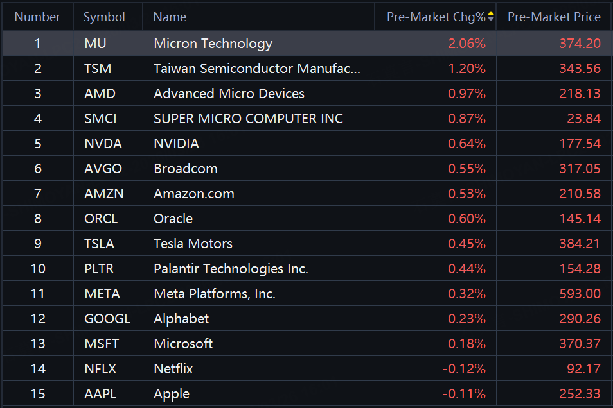Open the NVDA symbol entry

tap(103, 144)
